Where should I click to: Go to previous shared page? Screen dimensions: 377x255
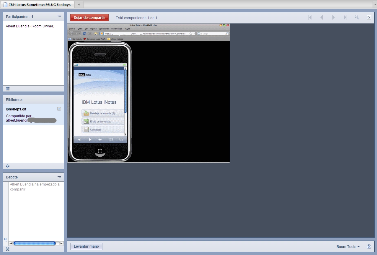tap(321, 17)
